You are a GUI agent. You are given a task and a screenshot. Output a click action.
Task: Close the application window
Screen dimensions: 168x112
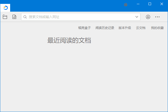point(162,4)
